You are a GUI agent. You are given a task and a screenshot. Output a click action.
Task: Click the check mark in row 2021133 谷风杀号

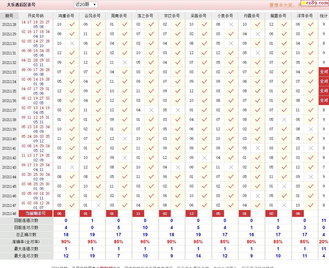[x=99, y=72]
